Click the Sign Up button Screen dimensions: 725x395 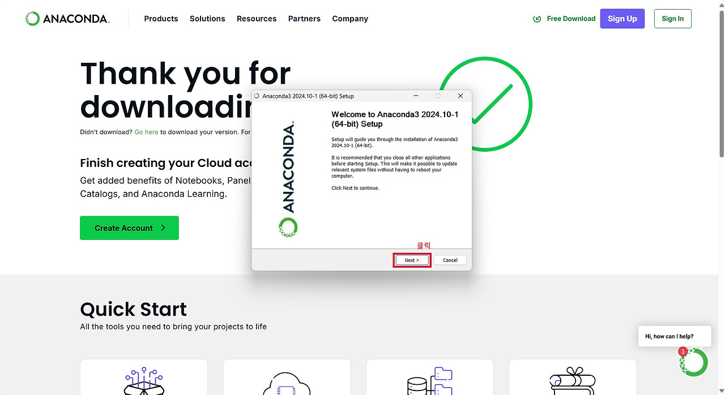coord(622,19)
